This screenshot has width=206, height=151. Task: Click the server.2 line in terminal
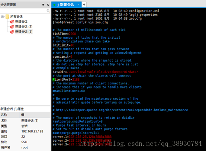coord(82,141)
